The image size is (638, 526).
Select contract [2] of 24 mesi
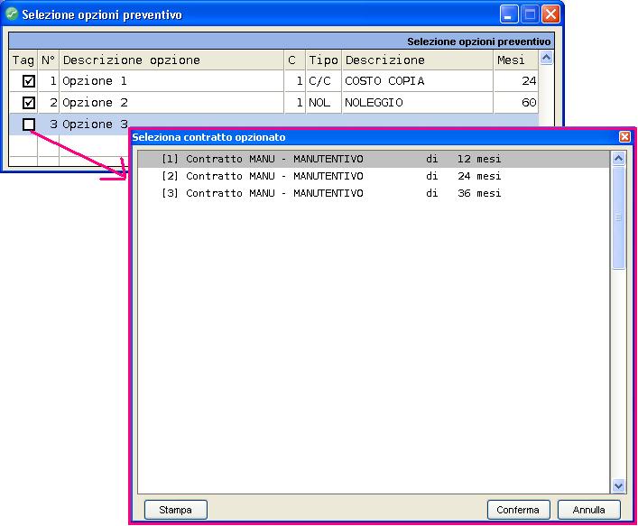pos(374,176)
